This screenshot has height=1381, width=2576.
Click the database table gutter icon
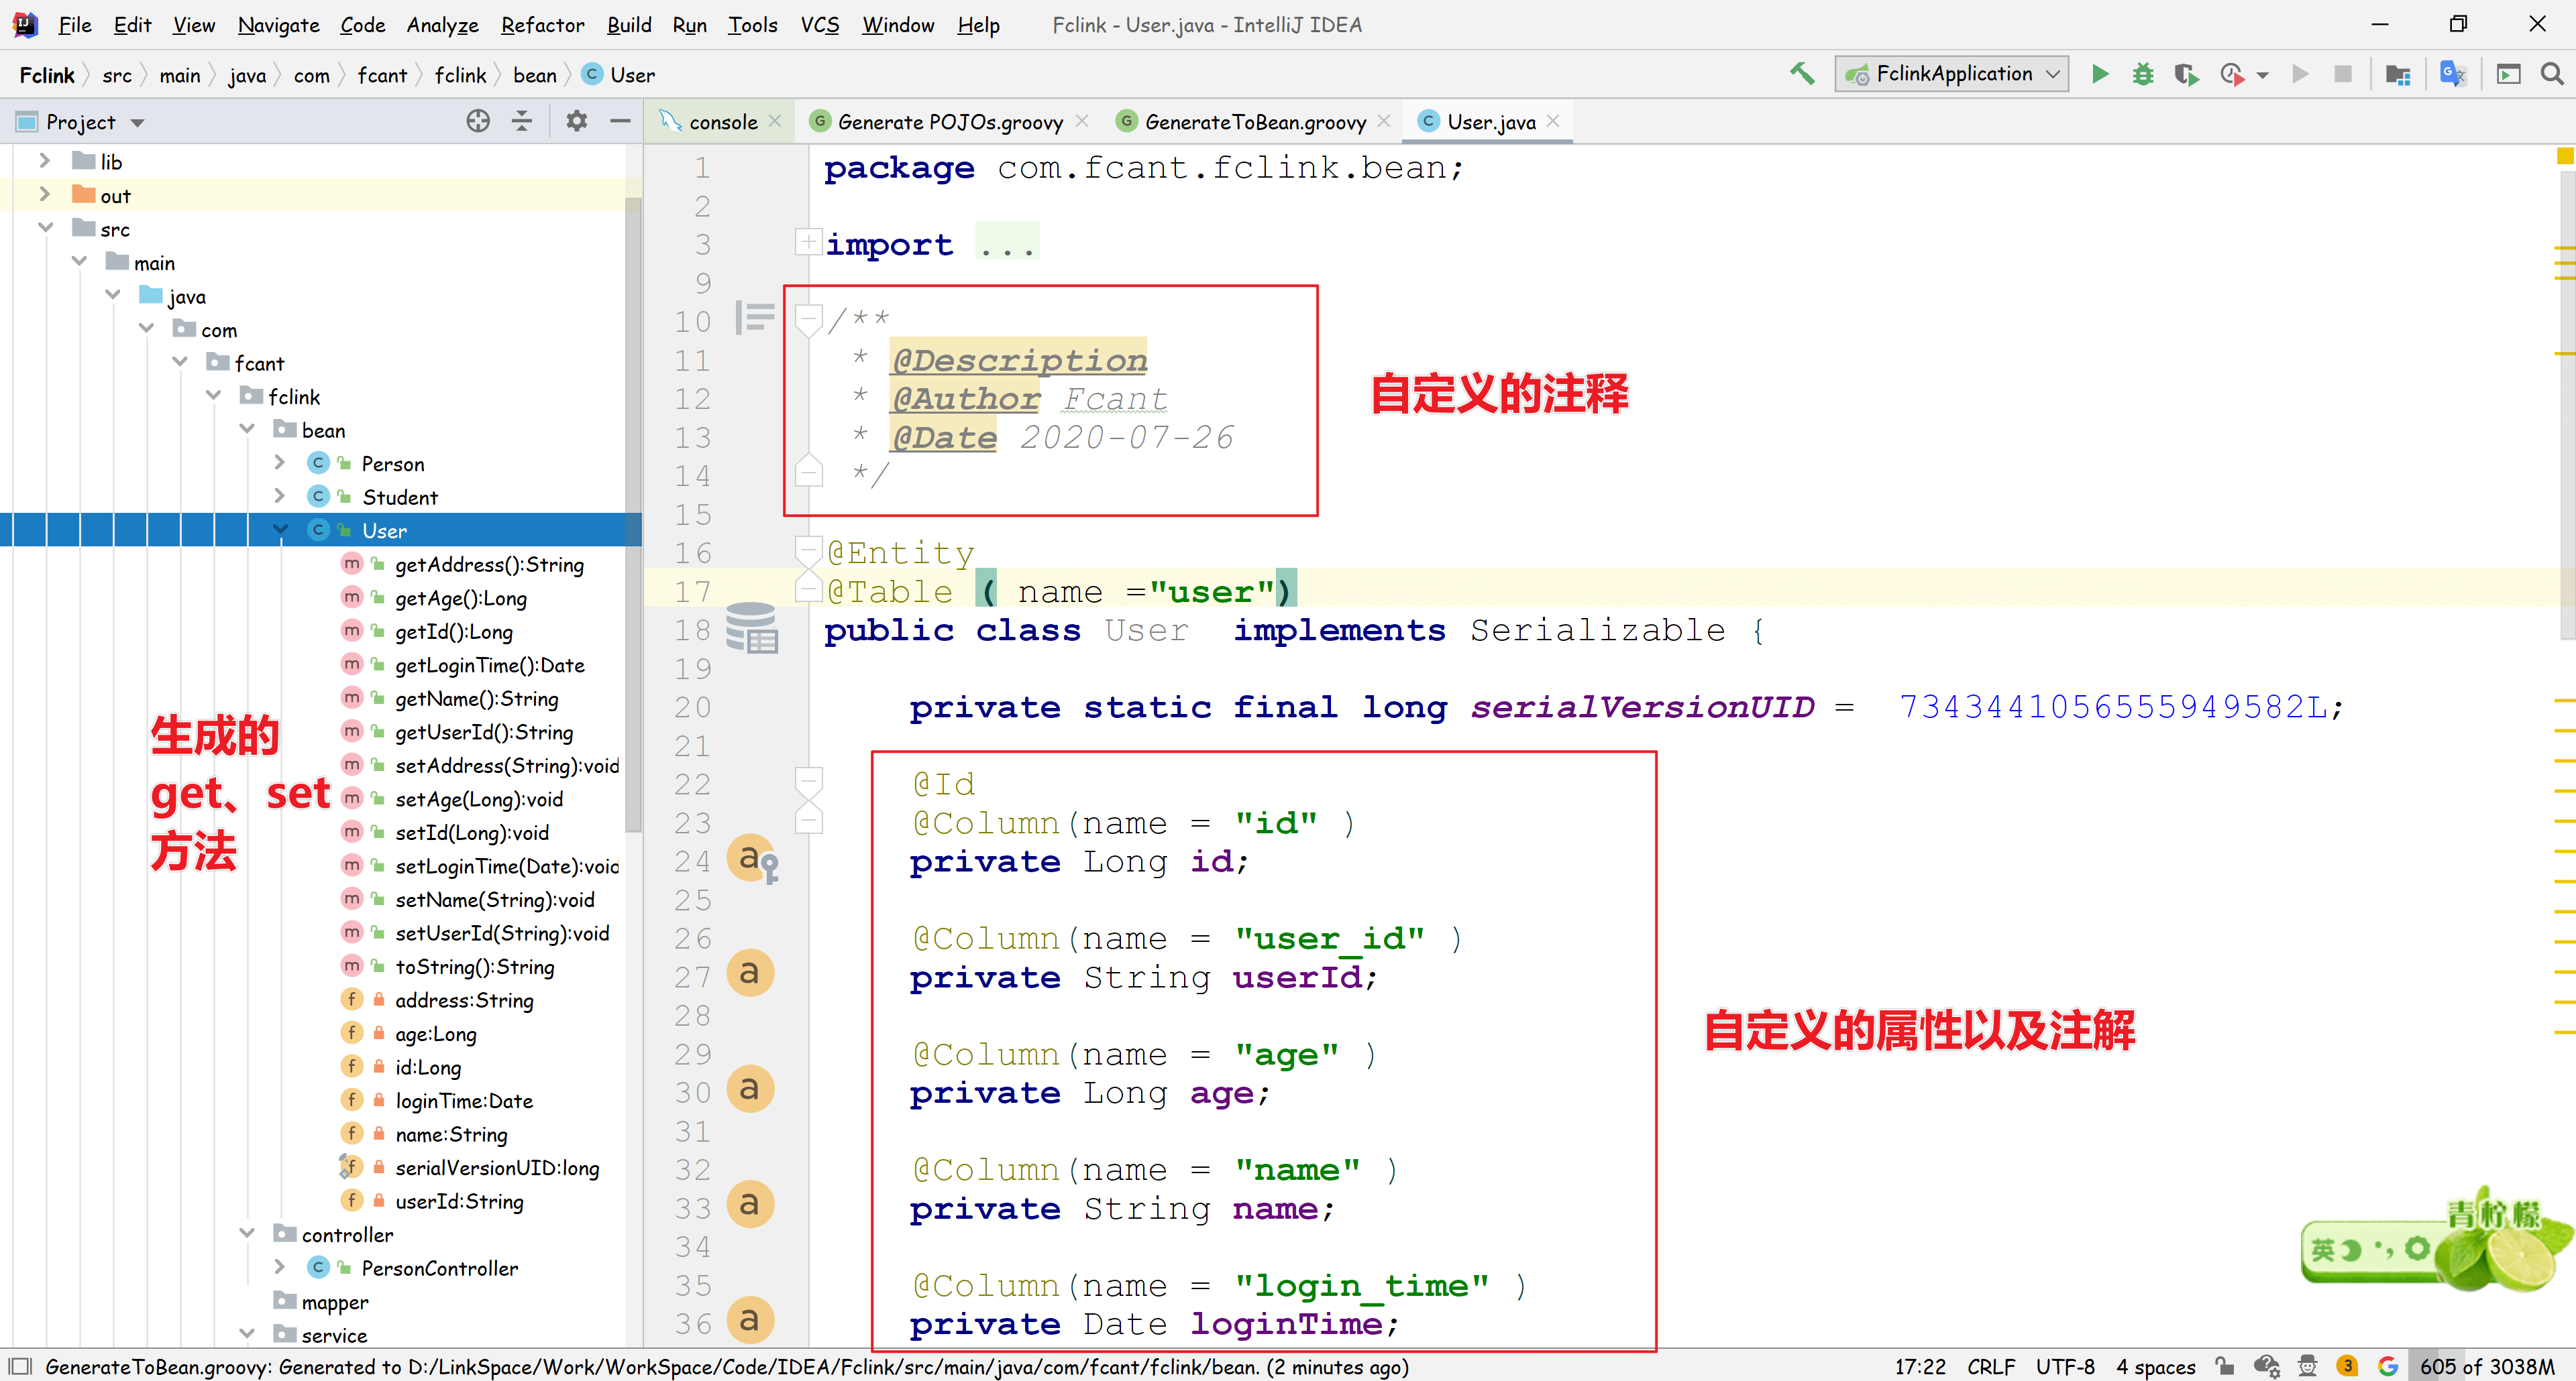click(751, 629)
